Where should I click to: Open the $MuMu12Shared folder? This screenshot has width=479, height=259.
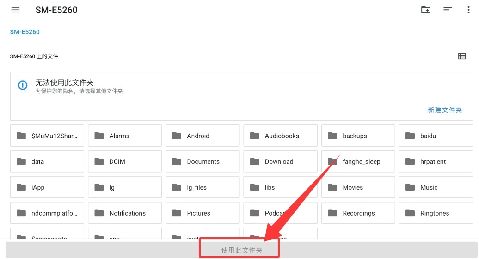coord(47,136)
